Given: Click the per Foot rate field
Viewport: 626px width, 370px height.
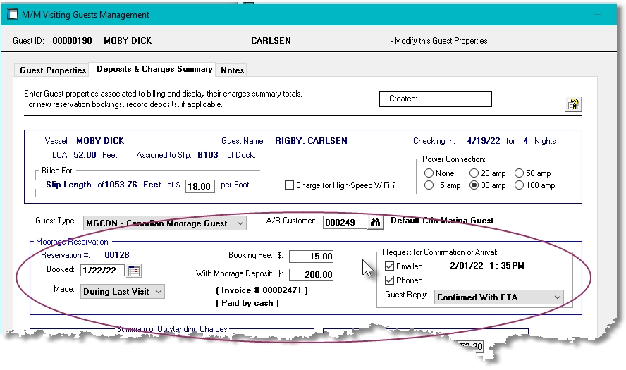Looking at the screenshot, I should click(200, 186).
